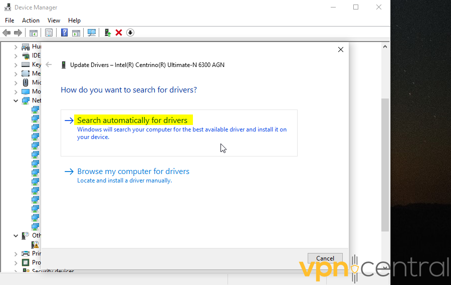Select the Print queues category icon
This screenshot has height=285, width=451.
click(x=26, y=253)
